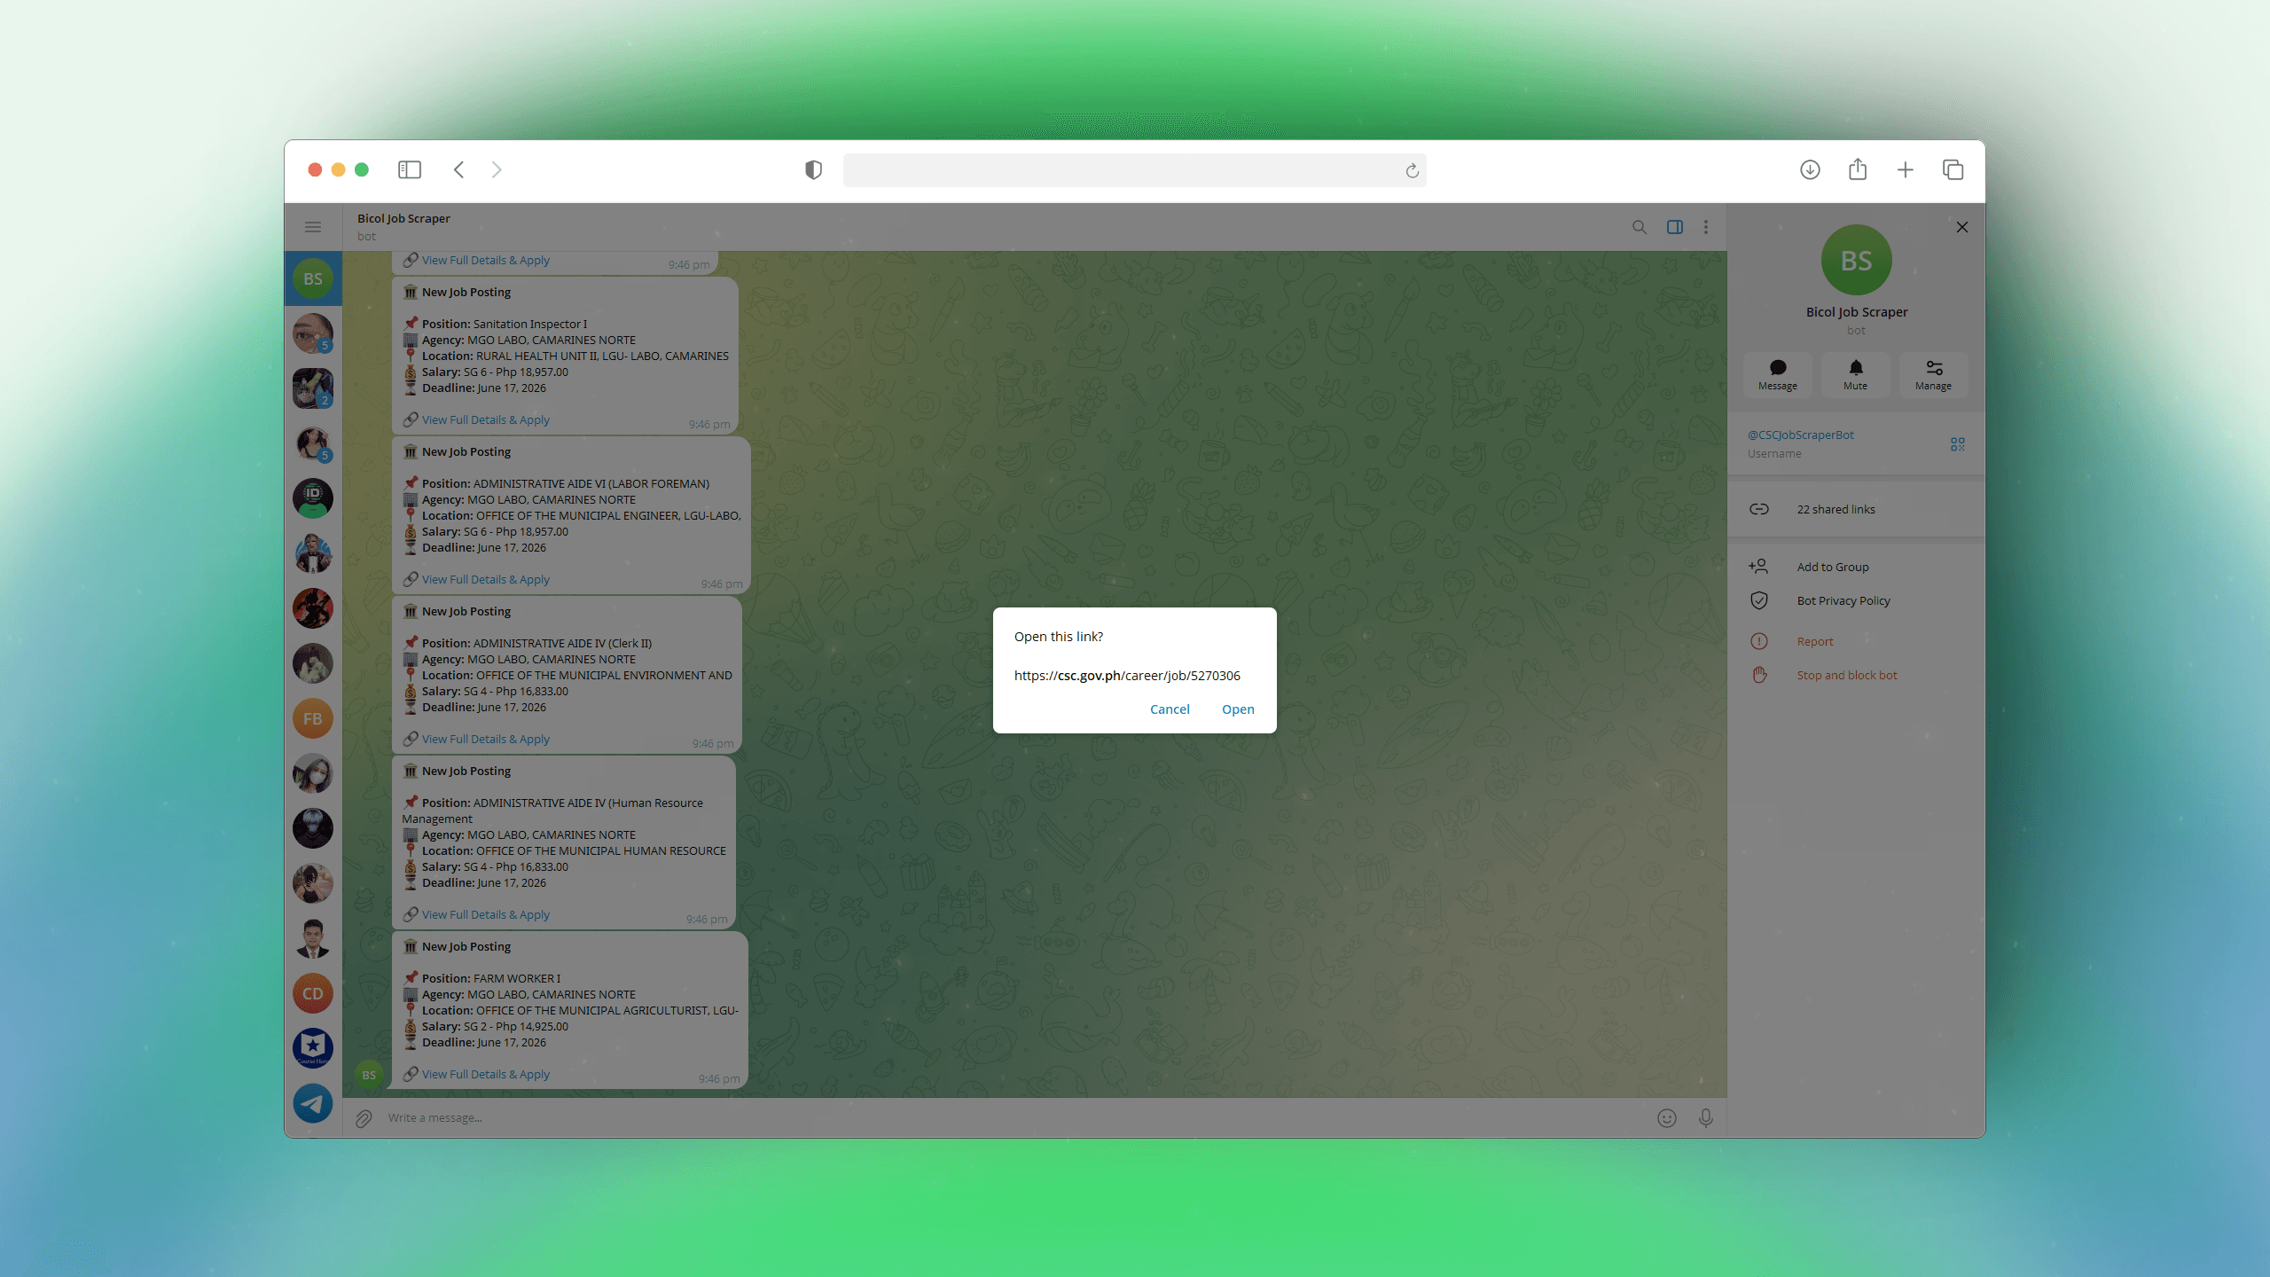
Task: Close the bot info panel
Action: pyautogui.click(x=1962, y=227)
